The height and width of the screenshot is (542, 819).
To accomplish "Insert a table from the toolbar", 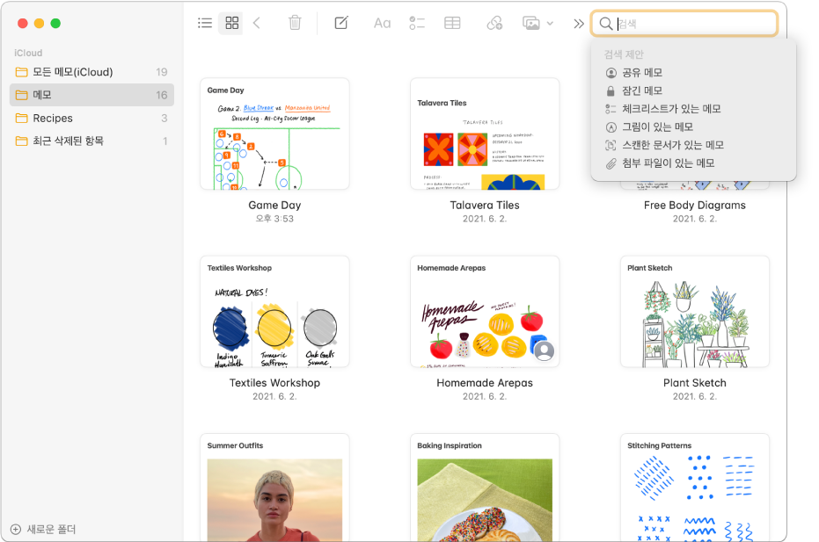I will tap(452, 23).
